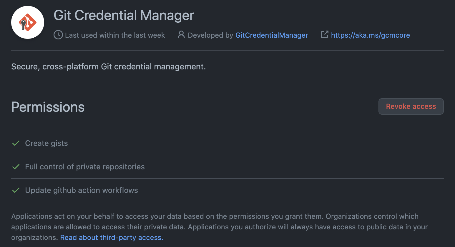Click the clock icon beside last used

(x=58, y=35)
